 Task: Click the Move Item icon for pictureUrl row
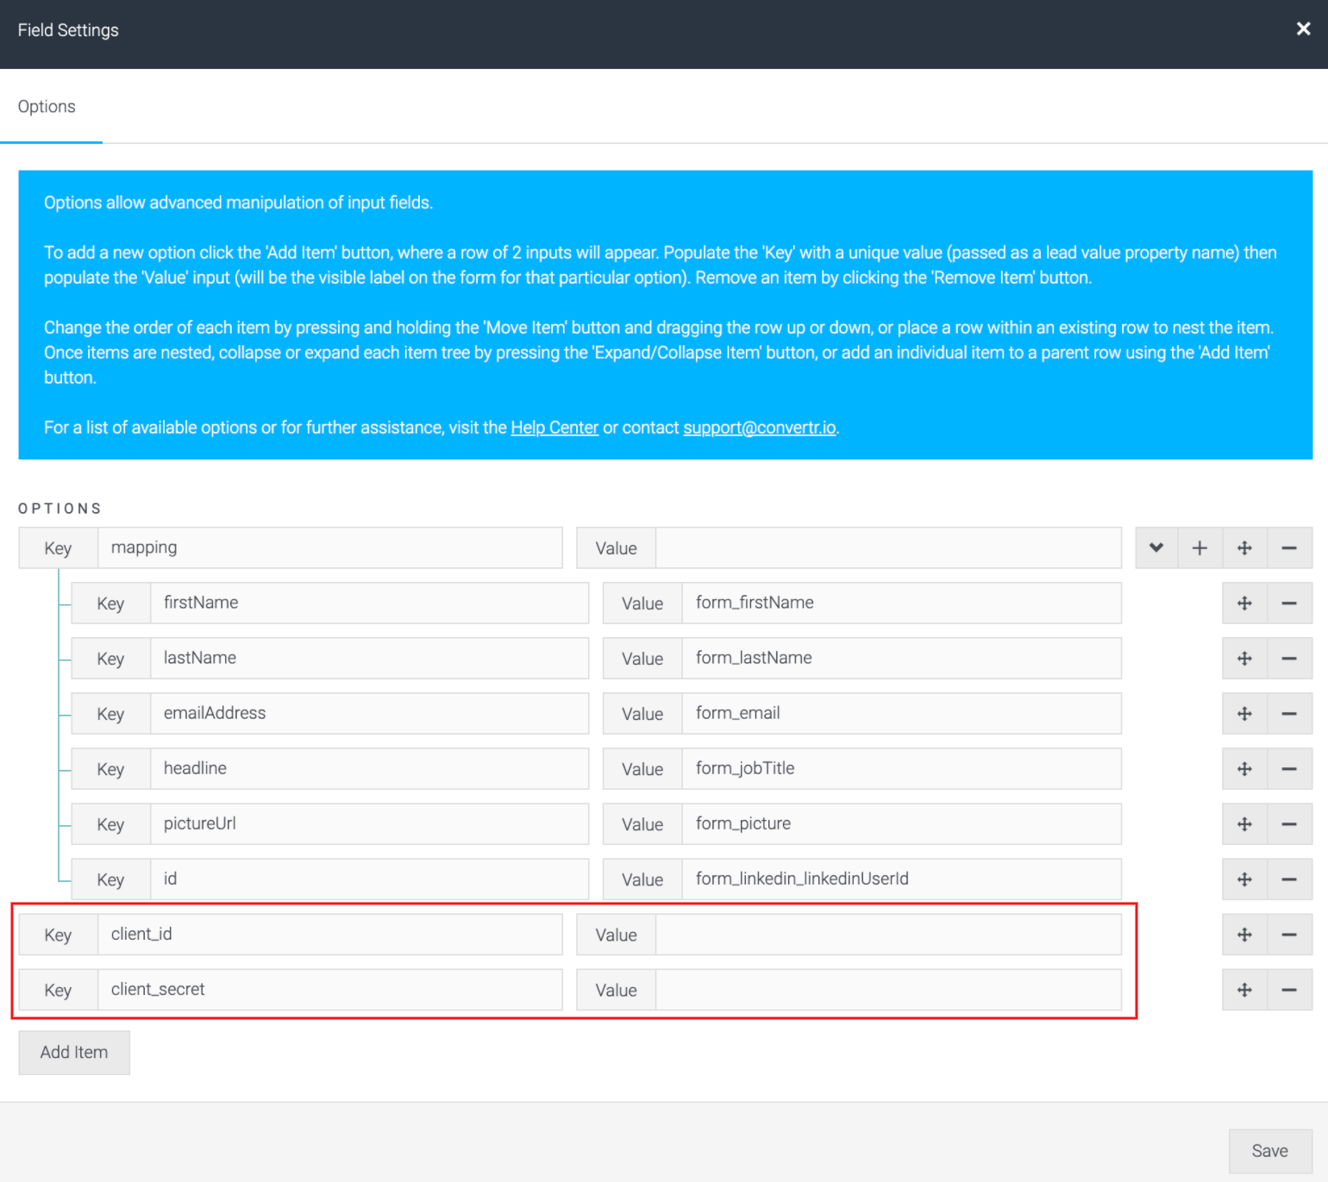coord(1244,823)
